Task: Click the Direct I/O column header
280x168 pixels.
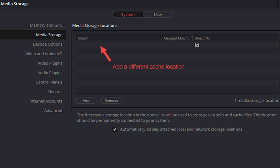Action: tap(202, 38)
